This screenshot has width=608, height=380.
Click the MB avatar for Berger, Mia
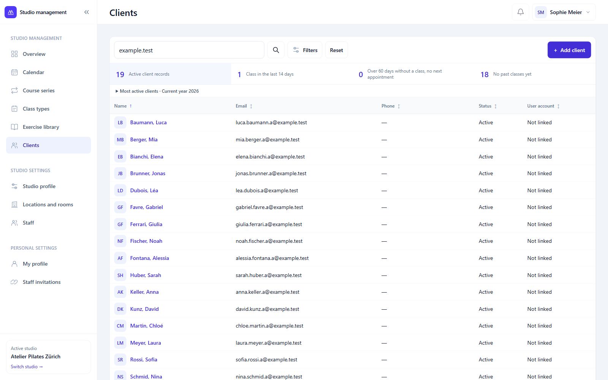pyautogui.click(x=120, y=139)
